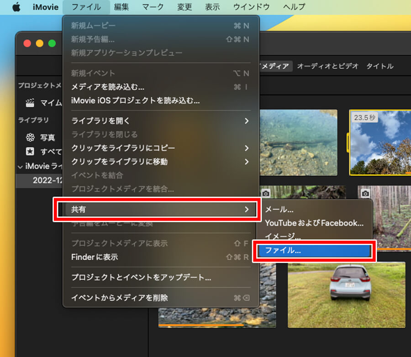Screen dimensions: 411x357
Task: Select 写真 library flower icon
Action: [30, 137]
